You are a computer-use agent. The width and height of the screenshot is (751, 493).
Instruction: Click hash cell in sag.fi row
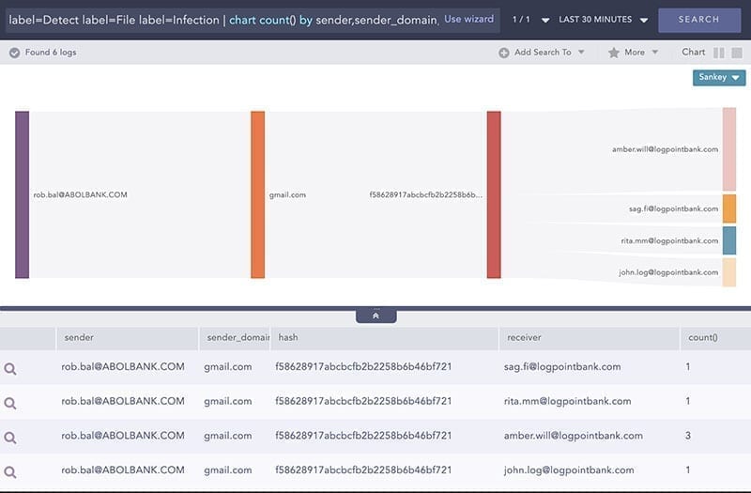[363, 367]
